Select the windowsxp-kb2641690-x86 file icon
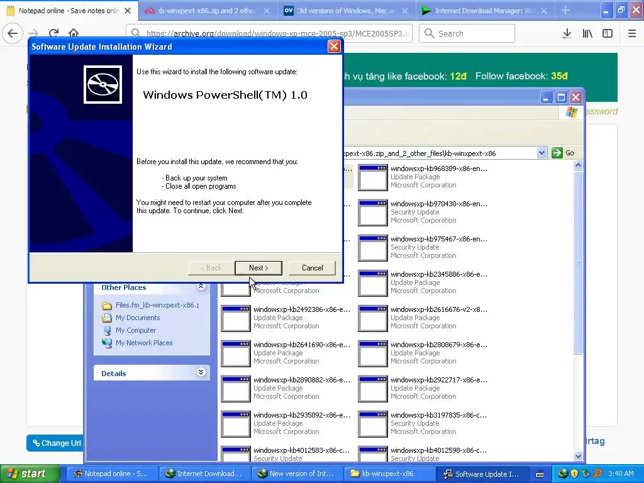644x483 pixels. point(235,353)
